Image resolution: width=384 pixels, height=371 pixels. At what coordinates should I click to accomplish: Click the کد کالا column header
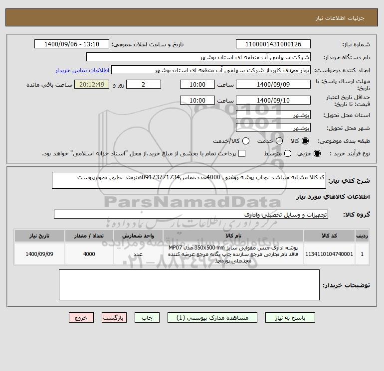[329, 236]
